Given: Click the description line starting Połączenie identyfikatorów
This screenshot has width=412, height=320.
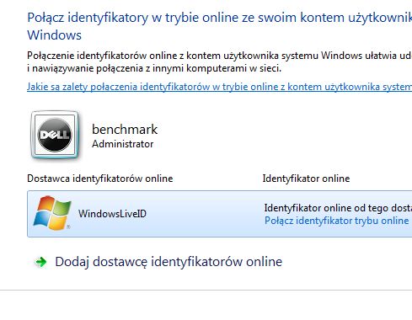Looking at the screenshot, I should [219, 56].
